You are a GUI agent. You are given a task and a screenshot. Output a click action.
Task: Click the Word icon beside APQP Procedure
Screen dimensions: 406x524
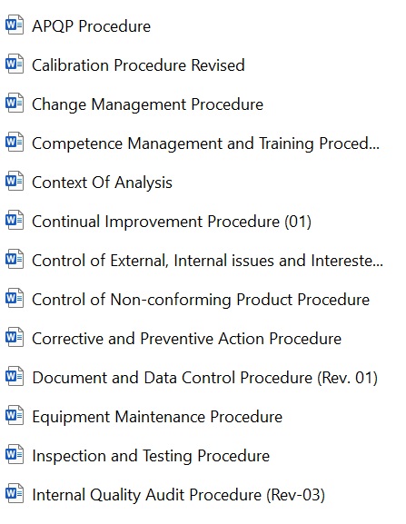point(15,25)
